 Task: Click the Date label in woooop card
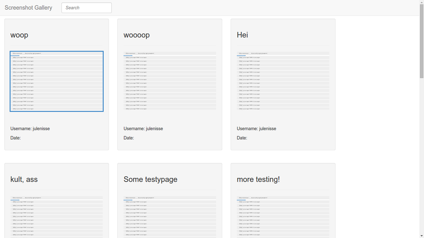[x=129, y=138]
